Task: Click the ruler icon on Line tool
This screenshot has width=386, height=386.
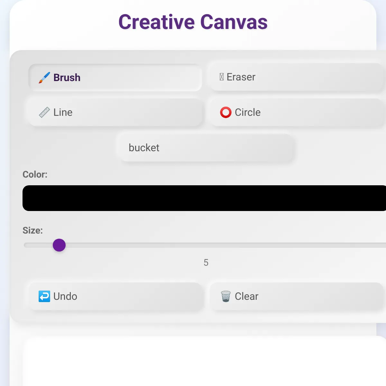Action: 44,112
